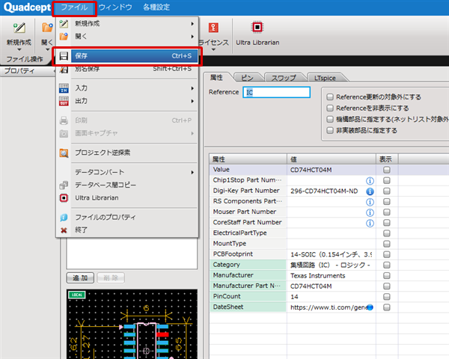This screenshot has width=449, height=359.
Task: Check 機構部品に指定する option
Action: point(330,119)
